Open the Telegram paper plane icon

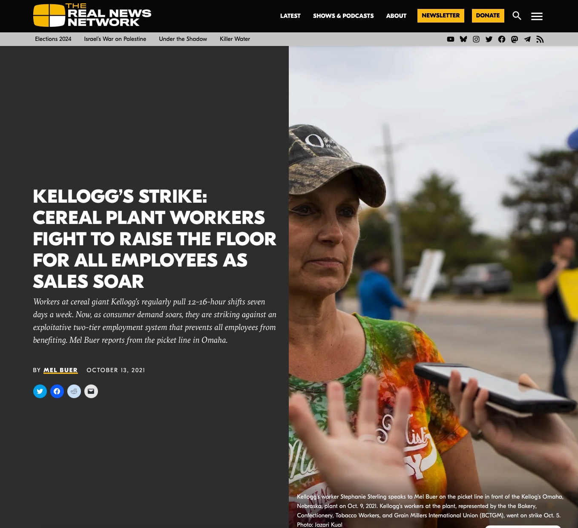point(527,39)
